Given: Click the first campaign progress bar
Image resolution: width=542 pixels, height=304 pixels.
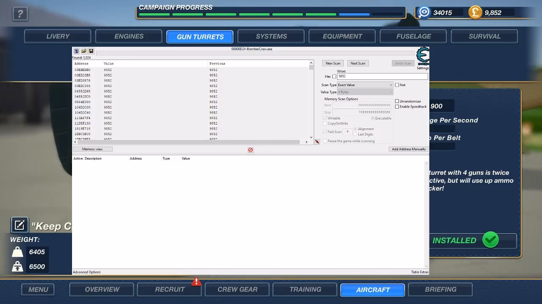Looking at the screenshot, I should (154, 14).
